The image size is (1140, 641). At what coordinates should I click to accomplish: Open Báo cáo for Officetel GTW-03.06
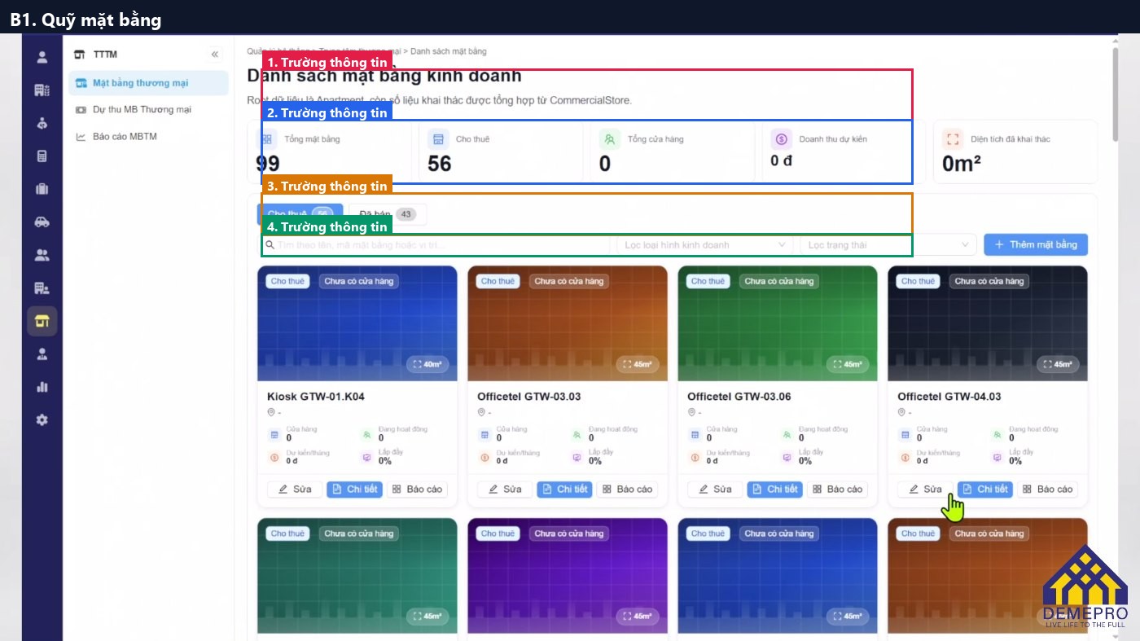click(837, 489)
